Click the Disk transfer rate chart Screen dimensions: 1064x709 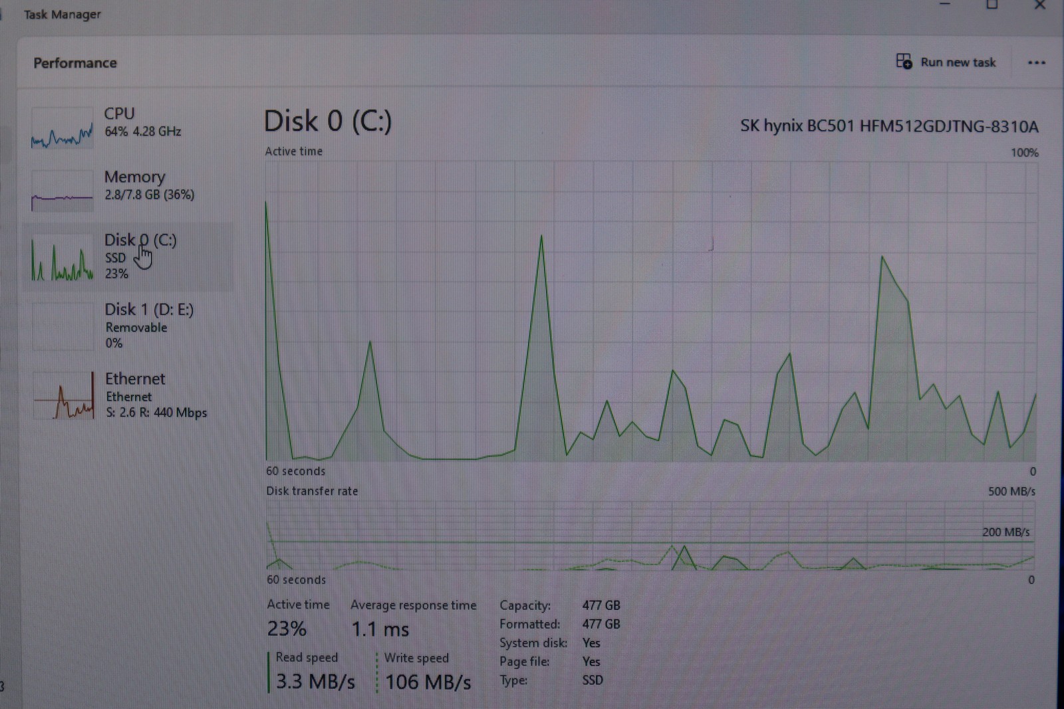(x=650, y=536)
